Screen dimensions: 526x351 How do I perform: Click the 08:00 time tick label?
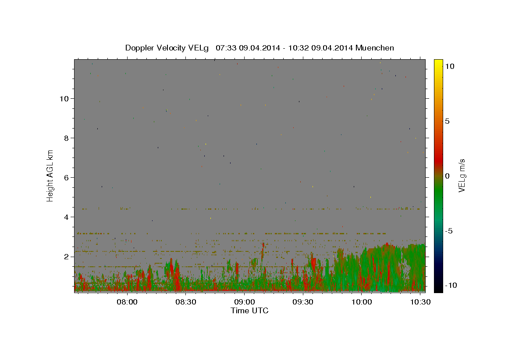pos(128,302)
